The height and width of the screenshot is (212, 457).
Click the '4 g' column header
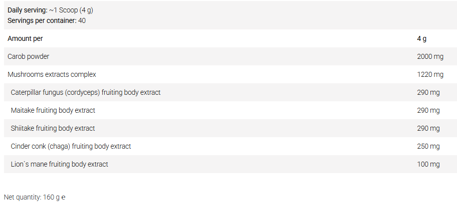[421, 38]
